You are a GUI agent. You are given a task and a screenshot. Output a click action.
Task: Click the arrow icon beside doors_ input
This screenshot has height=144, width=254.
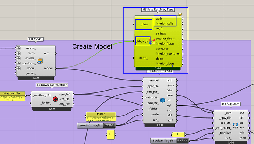[19, 68]
